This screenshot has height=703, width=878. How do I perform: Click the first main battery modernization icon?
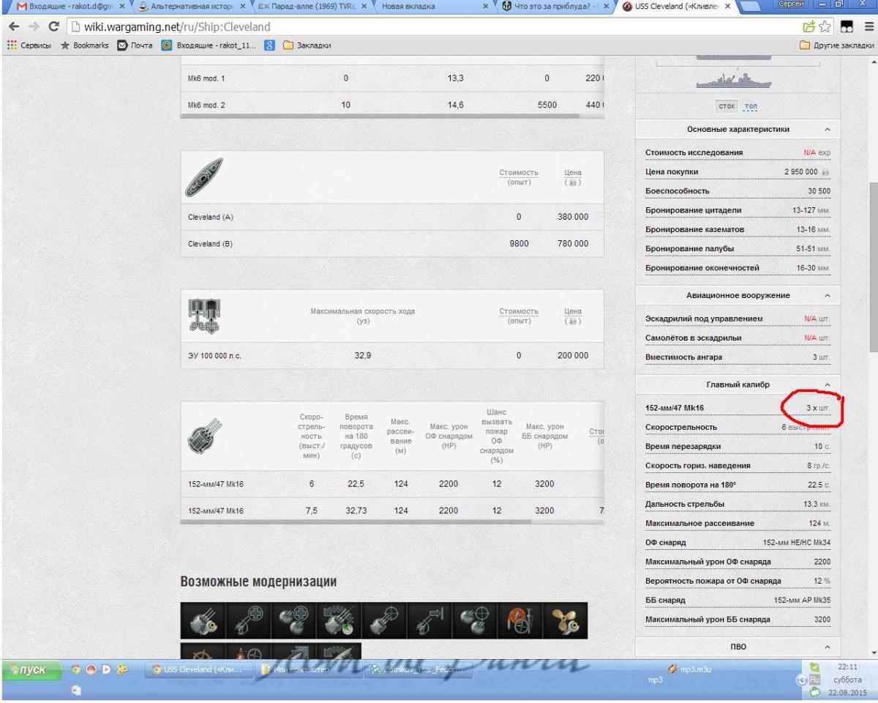coord(203,620)
